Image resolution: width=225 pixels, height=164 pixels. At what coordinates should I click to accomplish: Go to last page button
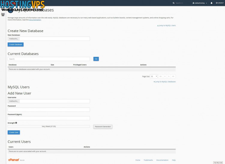tap(173, 76)
